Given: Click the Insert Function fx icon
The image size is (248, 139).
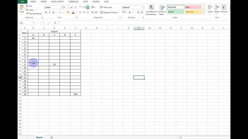Looking at the screenshot, I should coord(55,23).
